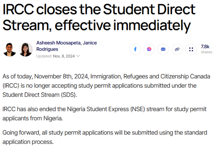Open more share options (four dots)

191,49
